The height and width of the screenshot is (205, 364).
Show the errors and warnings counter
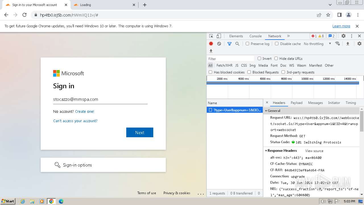[x=318, y=36]
